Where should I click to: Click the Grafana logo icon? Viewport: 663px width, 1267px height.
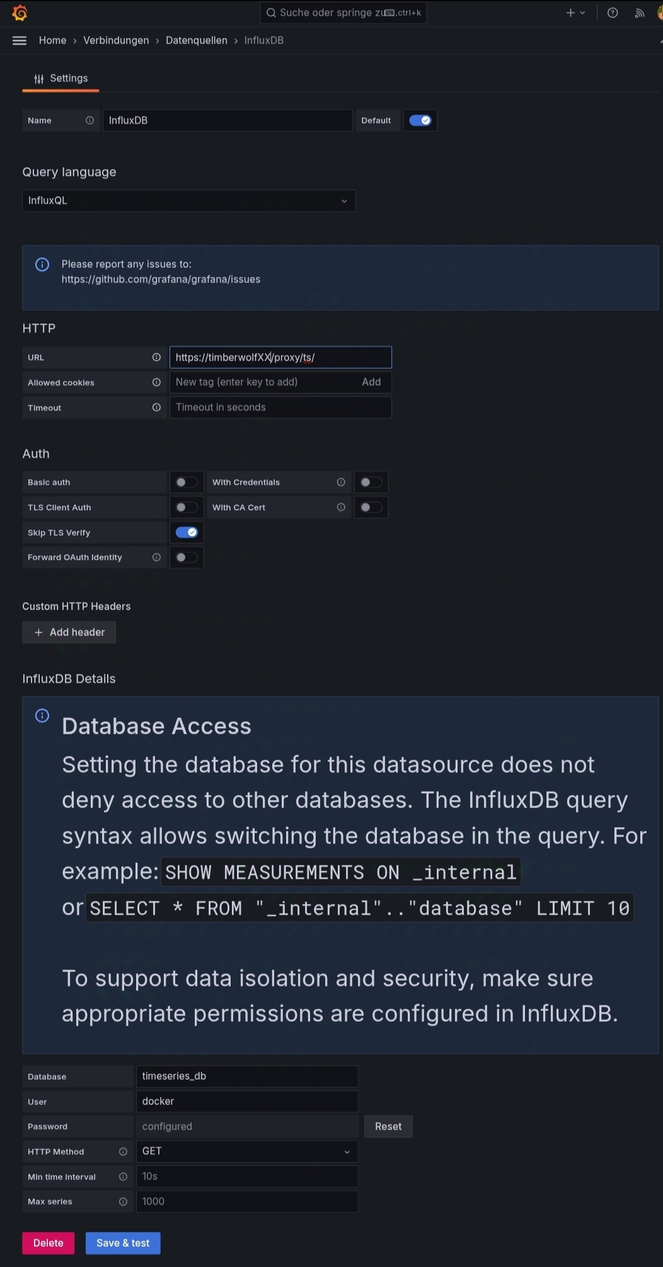[x=20, y=13]
